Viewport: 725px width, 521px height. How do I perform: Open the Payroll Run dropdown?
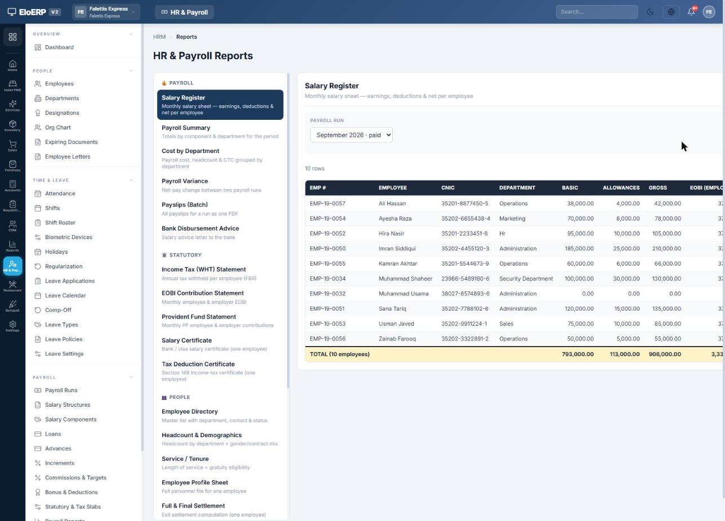click(351, 135)
